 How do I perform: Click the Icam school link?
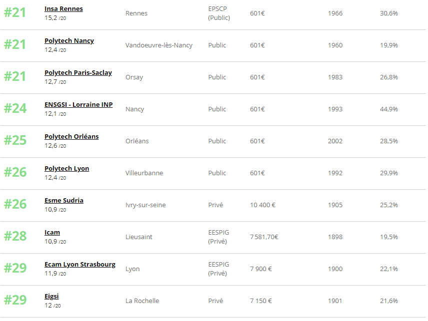(x=52, y=233)
